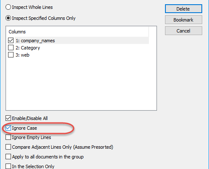Viewport: 209px width, 169px height.
Task: Tick the Category column checkbox
Action: point(11,48)
